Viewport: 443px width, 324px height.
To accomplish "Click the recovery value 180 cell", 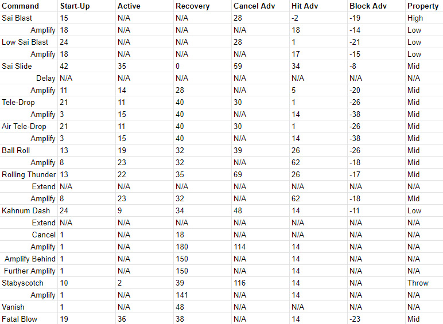I will (x=203, y=247).
